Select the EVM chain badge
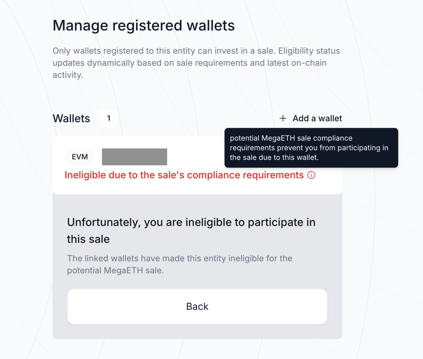The width and height of the screenshot is (423, 359). pyautogui.click(x=80, y=157)
